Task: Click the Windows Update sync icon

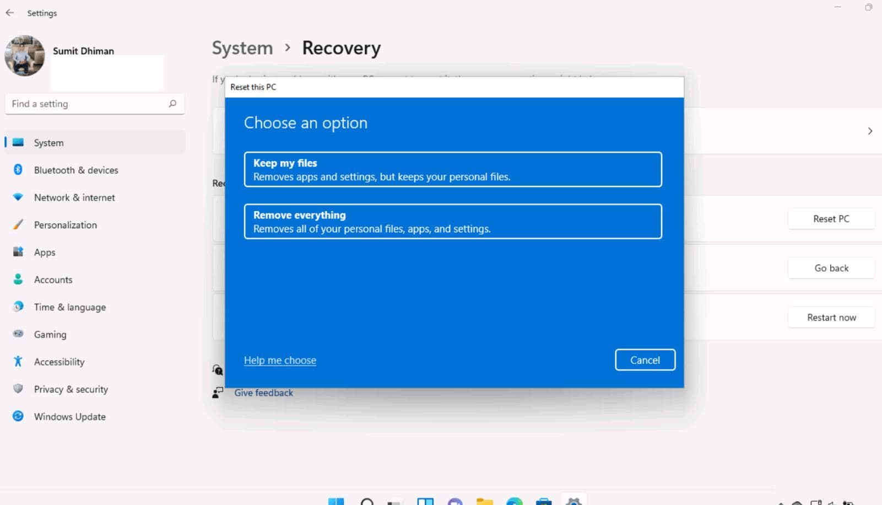Action: pos(18,416)
